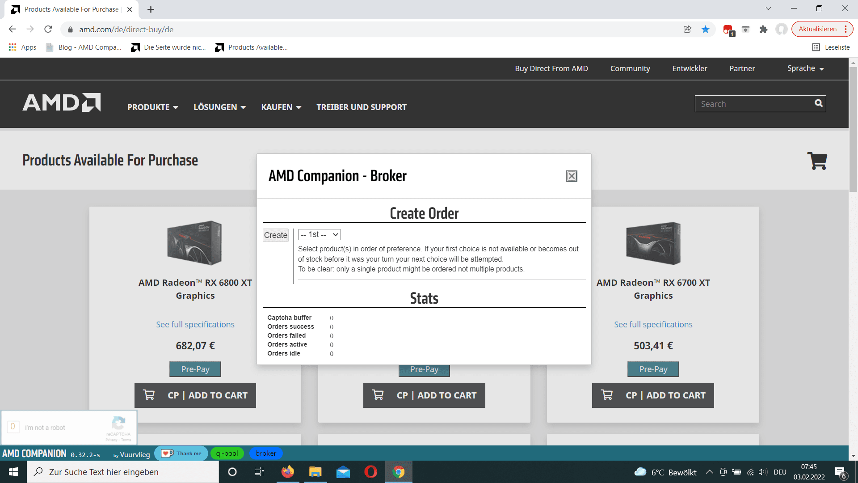Open the Community link in top bar
Screen dimensions: 858x483
(630, 68)
